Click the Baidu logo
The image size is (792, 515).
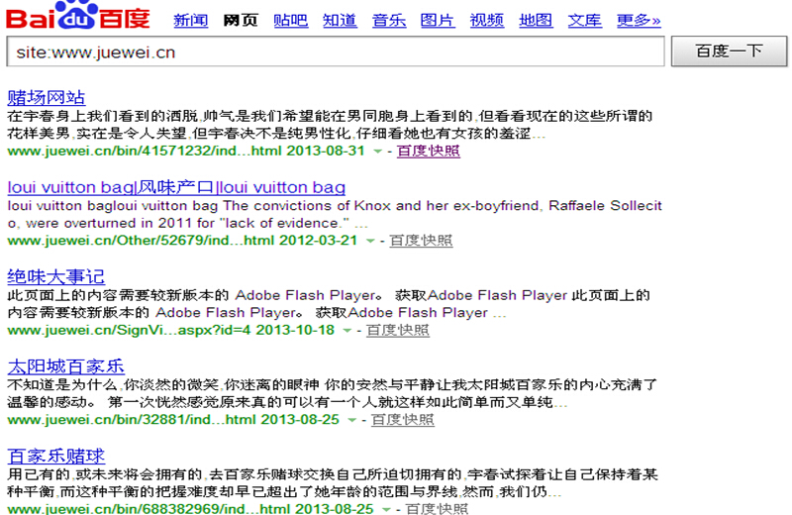tap(78, 15)
